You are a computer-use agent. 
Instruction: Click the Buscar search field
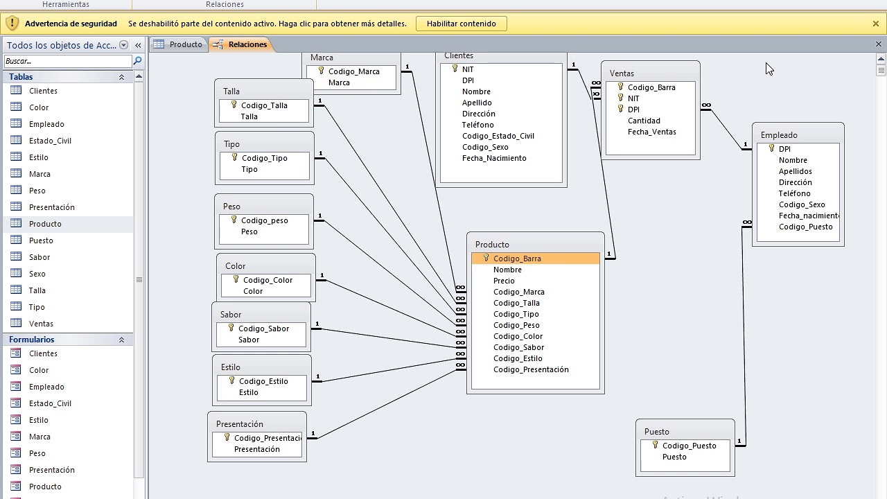click(67, 61)
